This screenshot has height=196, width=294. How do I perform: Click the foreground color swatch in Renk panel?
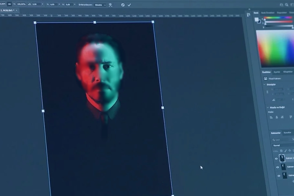point(256,20)
